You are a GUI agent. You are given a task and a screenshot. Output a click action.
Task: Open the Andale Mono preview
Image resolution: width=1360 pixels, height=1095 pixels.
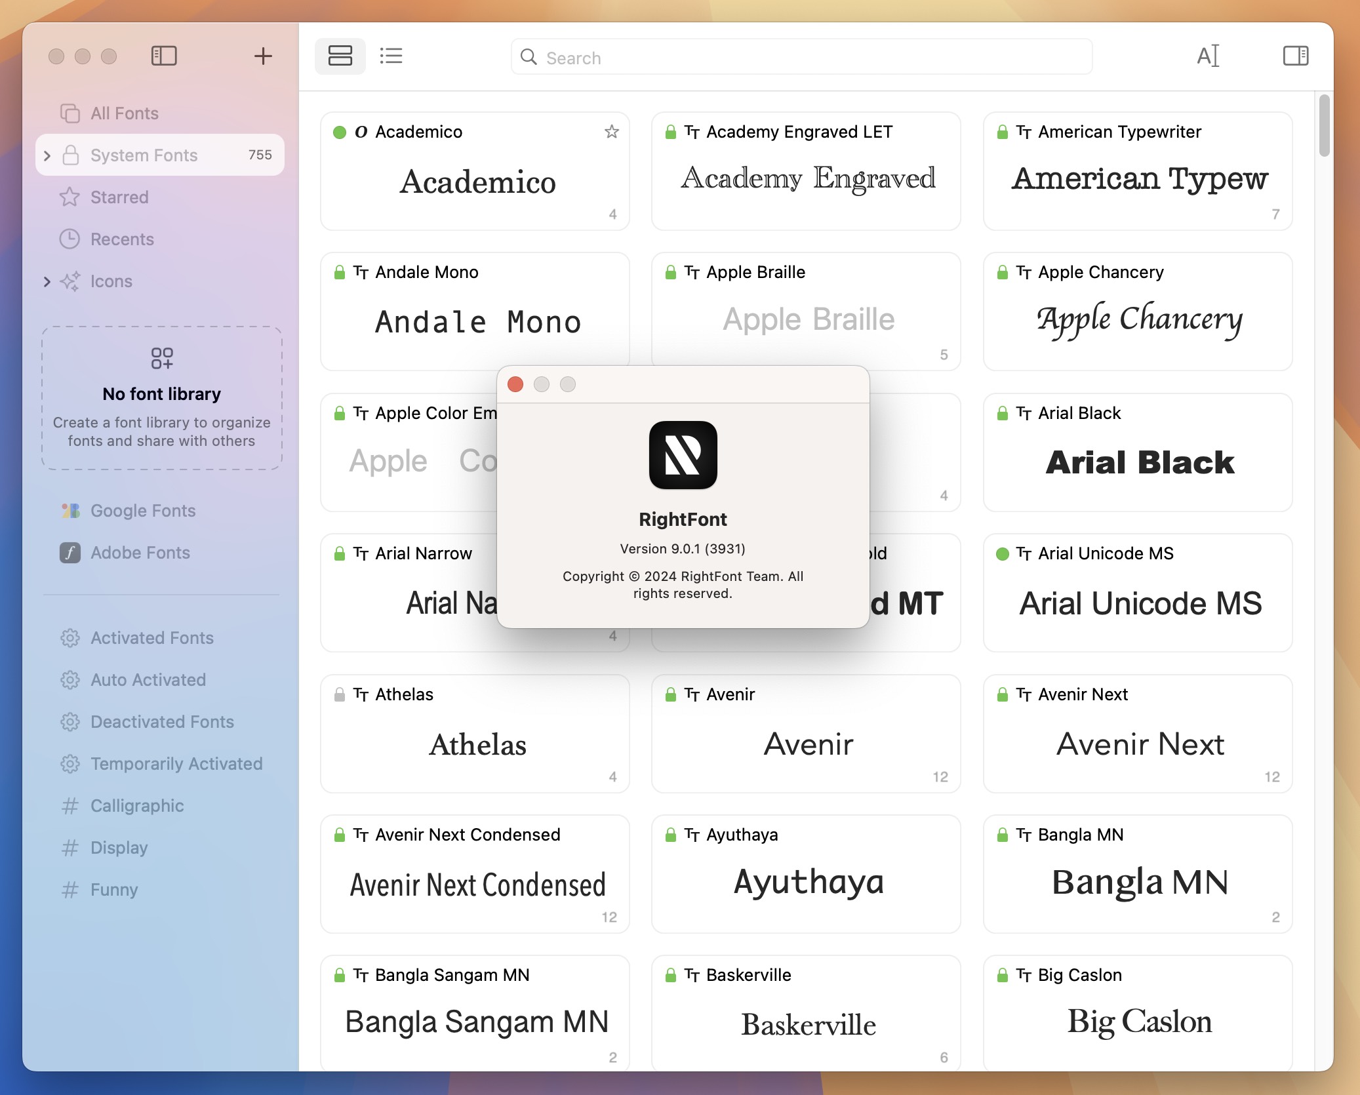[x=477, y=322]
